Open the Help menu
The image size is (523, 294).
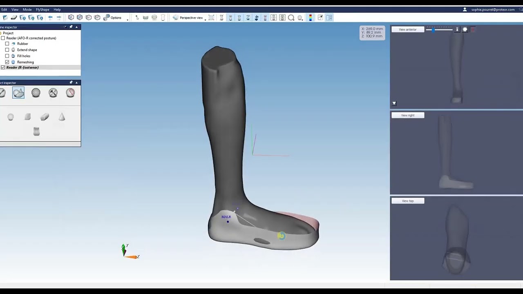click(57, 9)
